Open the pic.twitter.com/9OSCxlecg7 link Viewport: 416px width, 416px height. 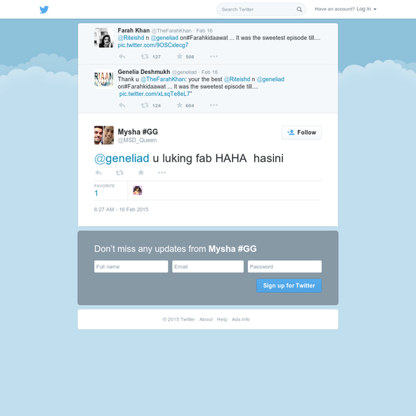point(153,45)
